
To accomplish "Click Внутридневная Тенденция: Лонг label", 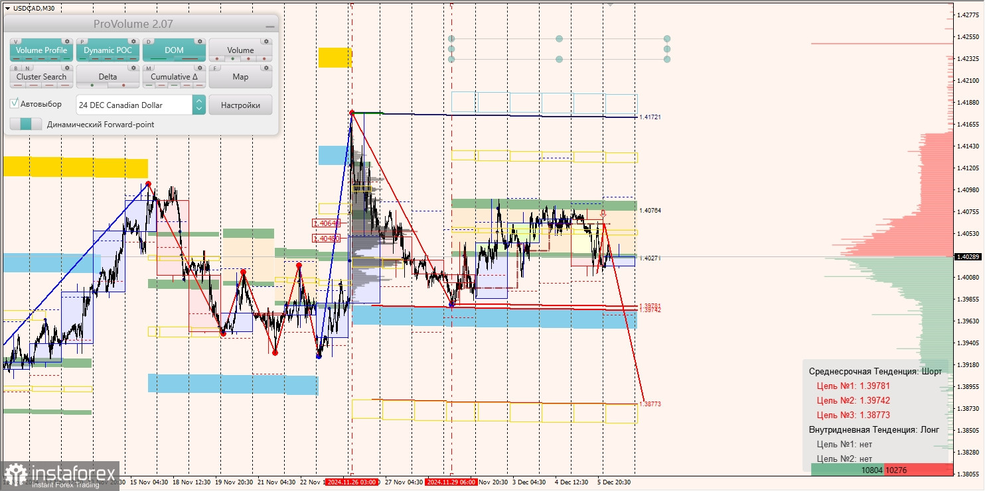I will [874, 429].
